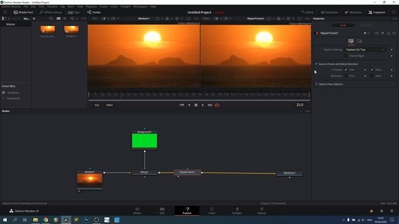Open the Keyframes panel
The image size is (399, 224).
[329, 12]
